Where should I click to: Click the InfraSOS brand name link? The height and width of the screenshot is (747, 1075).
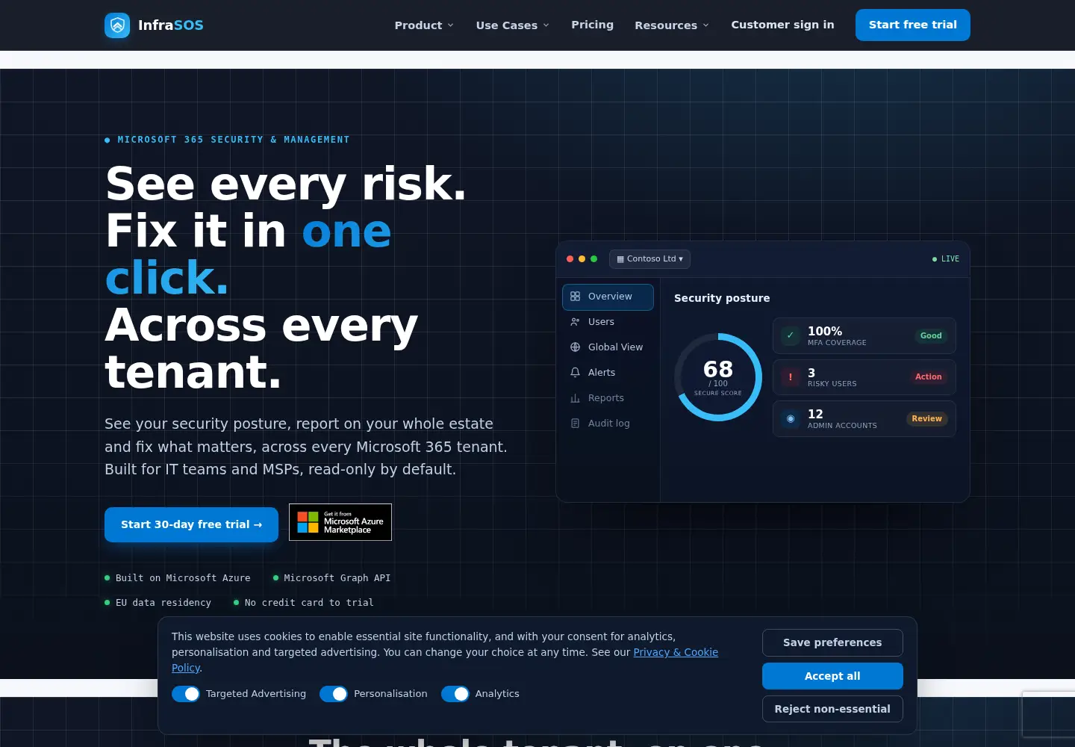[x=171, y=25]
